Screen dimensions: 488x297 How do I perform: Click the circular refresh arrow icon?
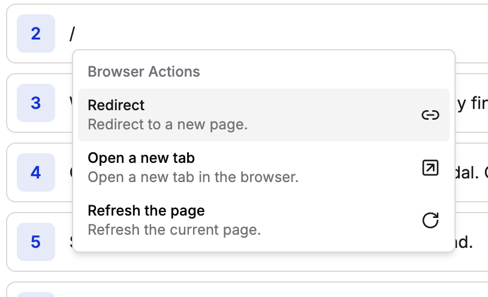coord(430,220)
